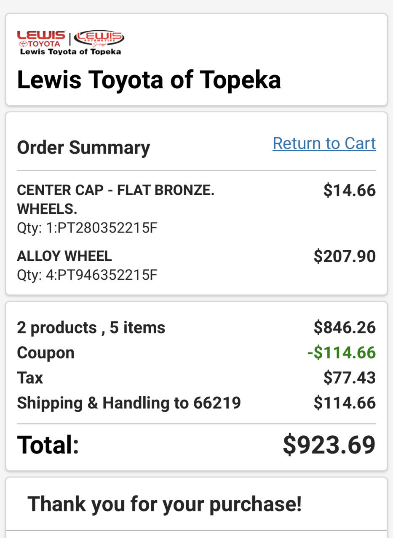Select the Lewis Toyota of Topeka heading

(x=149, y=80)
